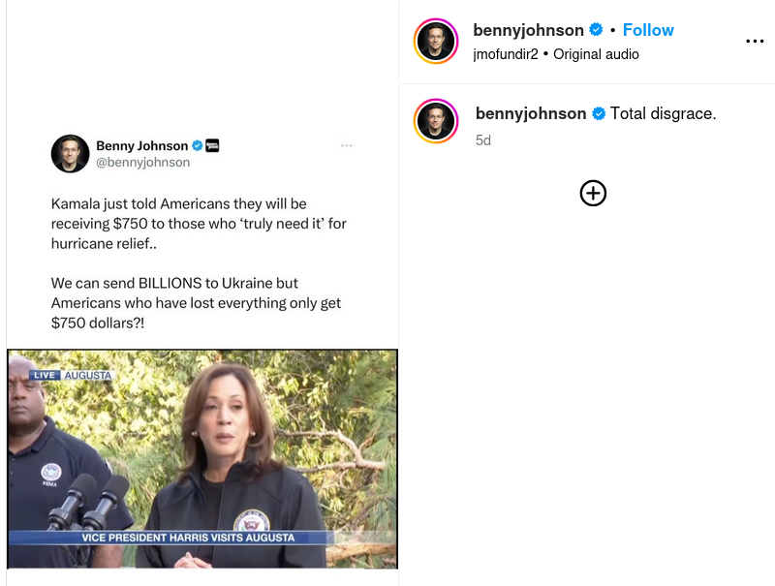The image size is (775, 586).
Task: Click the Benny Johnson avatar in the tweet
Action: 70,153
